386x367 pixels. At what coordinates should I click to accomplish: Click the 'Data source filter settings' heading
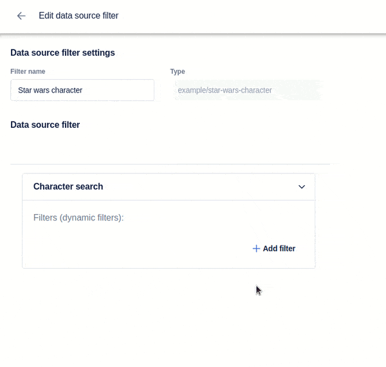click(x=62, y=53)
